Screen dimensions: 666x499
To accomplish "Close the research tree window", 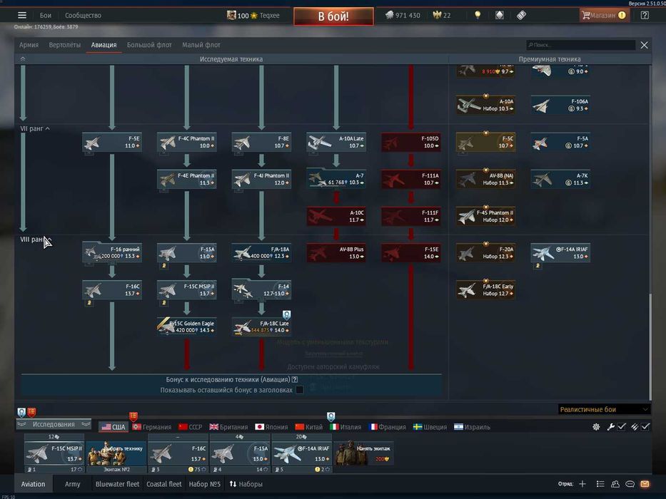I will tap(644, 45).
